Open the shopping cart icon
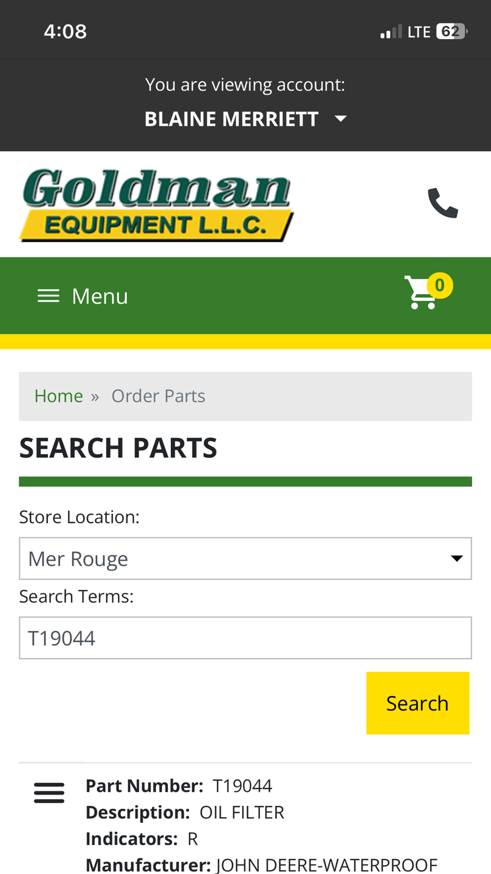Screen dimensions: 491x874 [421, 292]
